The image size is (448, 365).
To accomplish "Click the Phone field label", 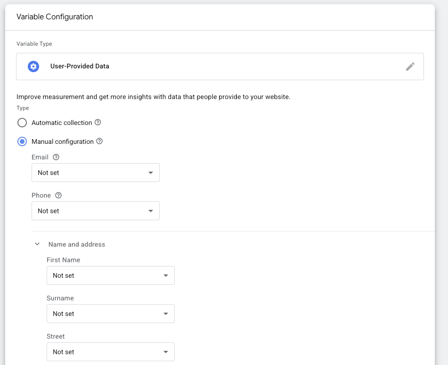I will 41,195.
